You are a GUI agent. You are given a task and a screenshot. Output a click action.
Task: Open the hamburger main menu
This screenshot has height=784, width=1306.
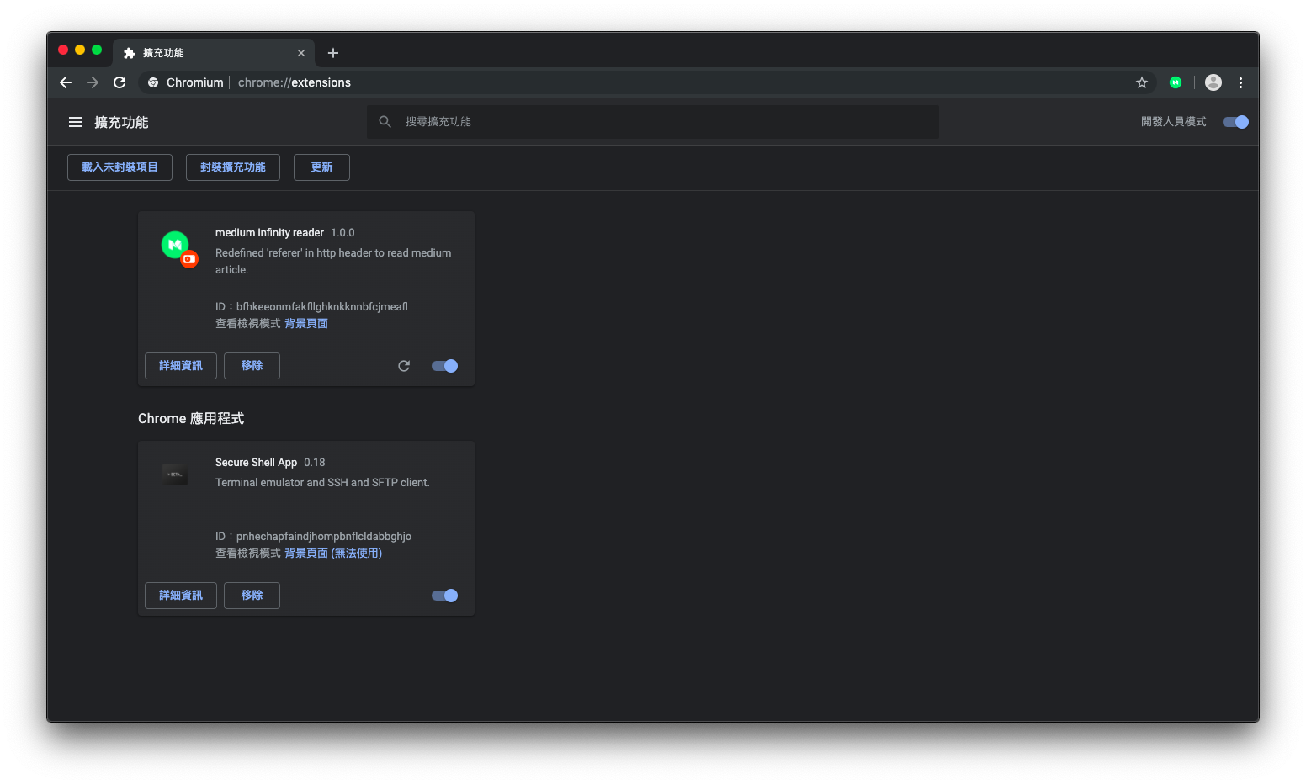tap(76, 122)
